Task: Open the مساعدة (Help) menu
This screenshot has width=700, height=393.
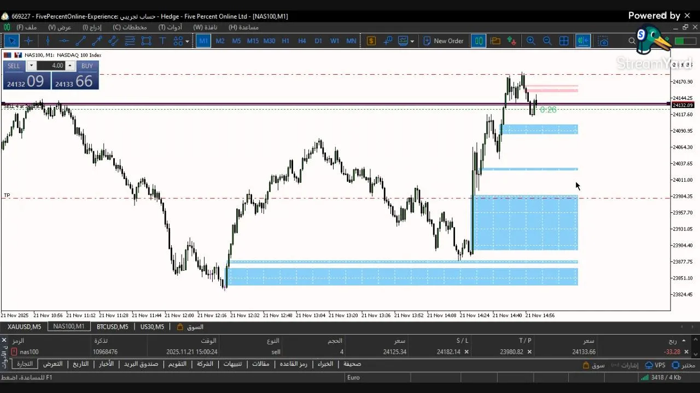Action: coord(243,27)
